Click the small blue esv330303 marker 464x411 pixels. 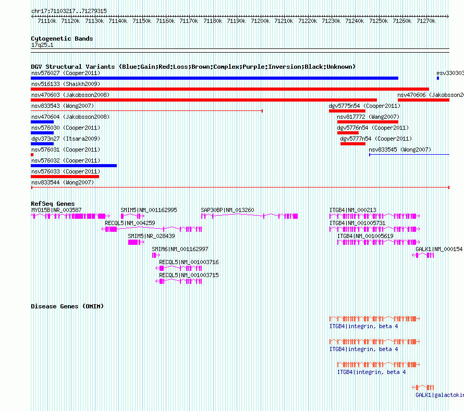[438, 78]
